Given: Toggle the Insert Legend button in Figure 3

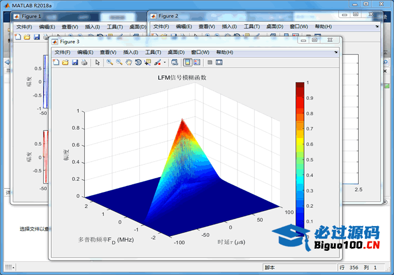Looking at the screenshot, I should 197,63.
